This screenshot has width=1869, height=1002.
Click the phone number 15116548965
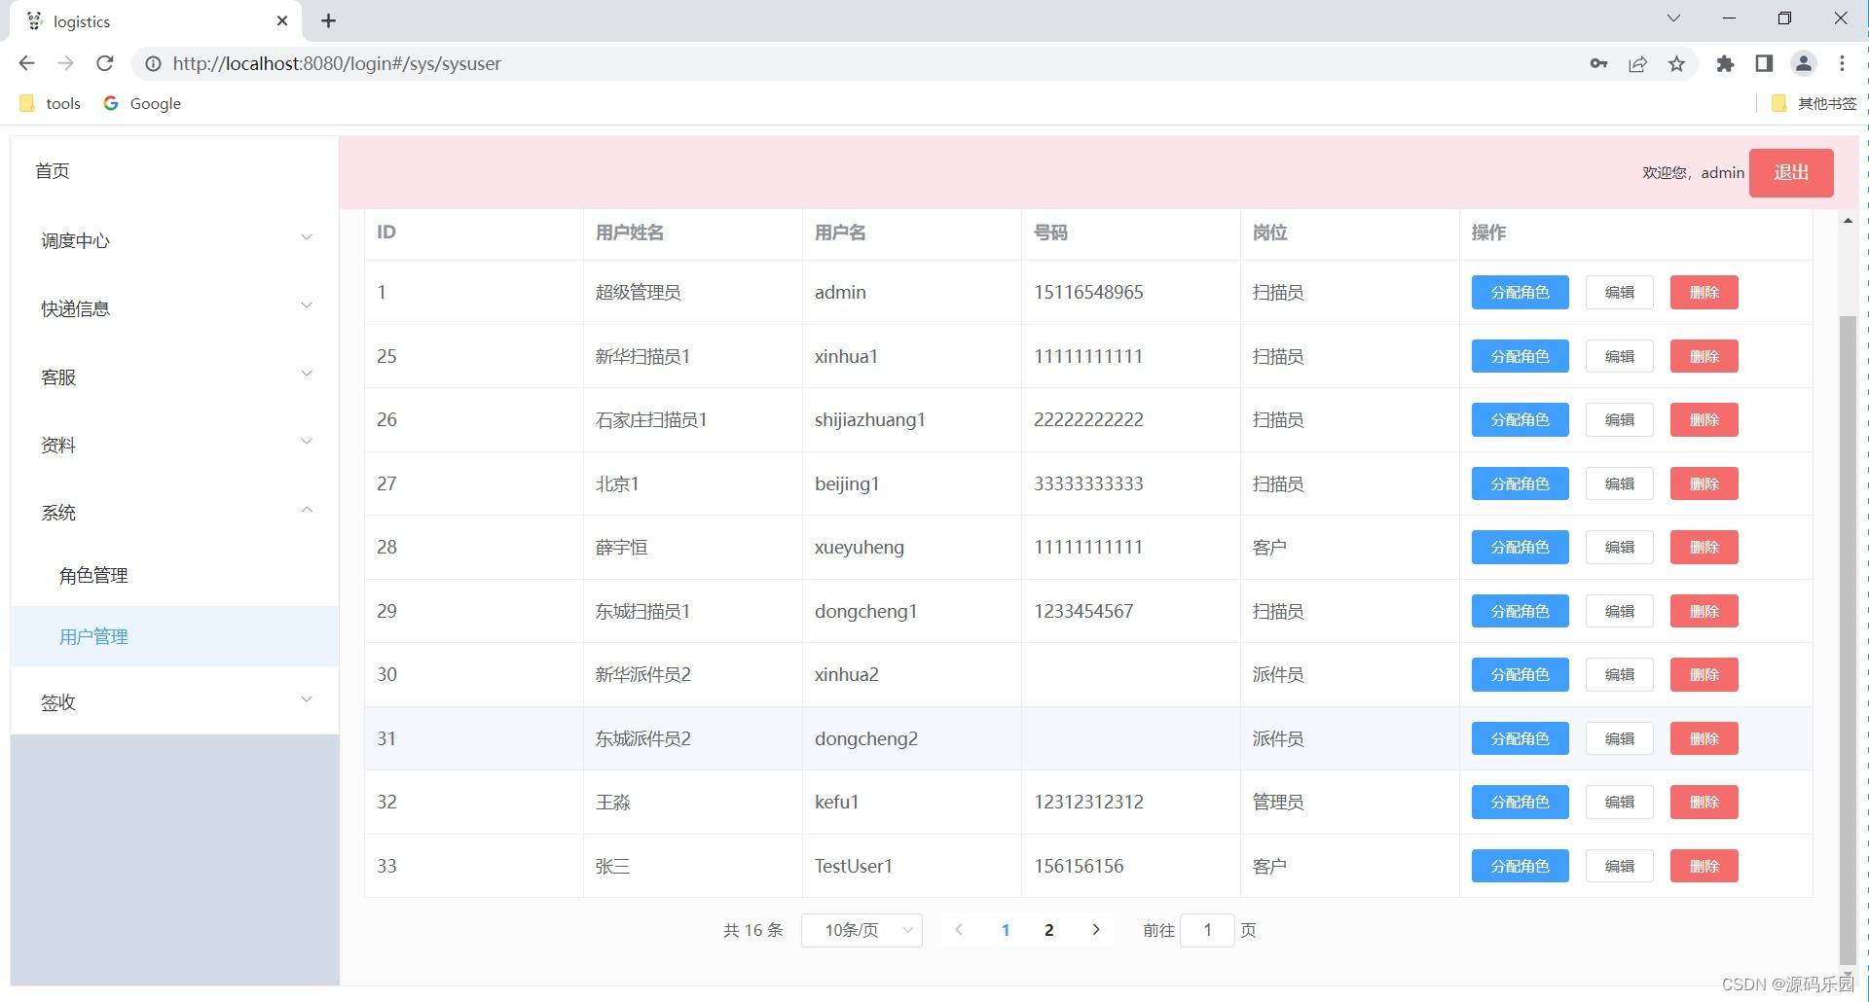(x=1088, y=292)
